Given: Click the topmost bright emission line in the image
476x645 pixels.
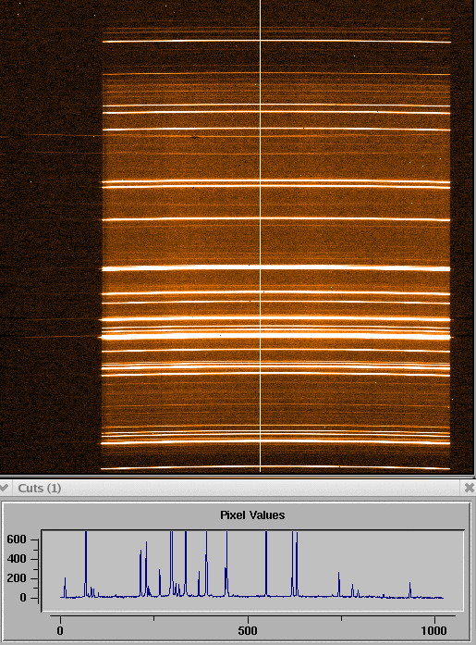Looking at the screenshot, I should (x=276, y=41).
